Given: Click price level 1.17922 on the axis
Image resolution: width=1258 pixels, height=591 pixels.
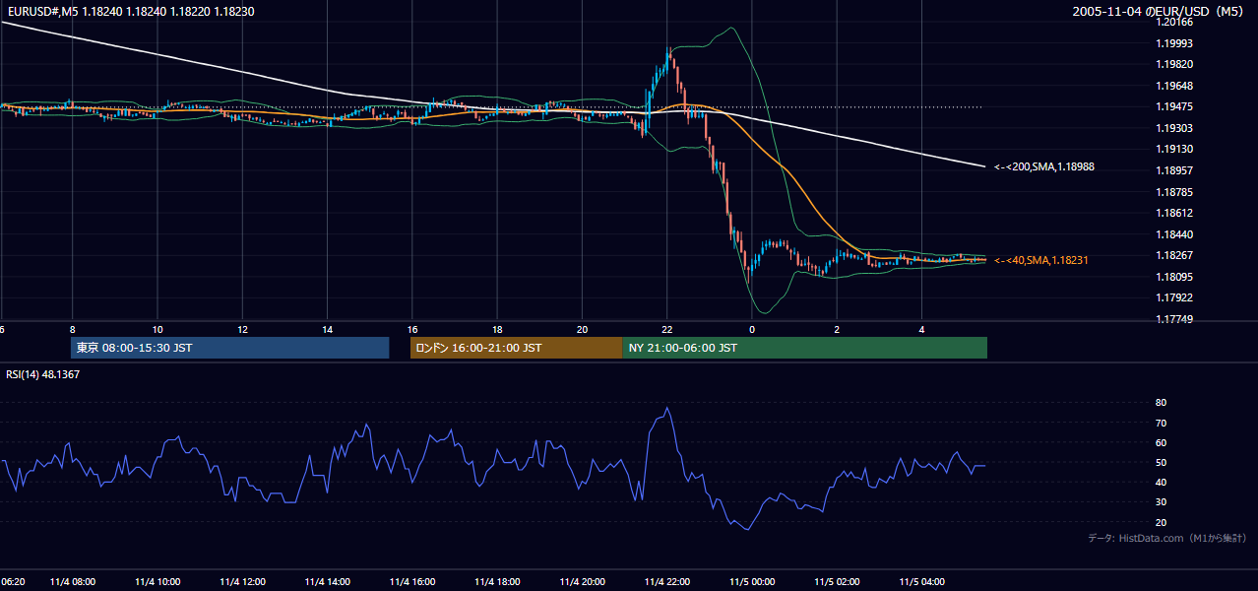Looking at the screenshot, I should pos(1173,297).
